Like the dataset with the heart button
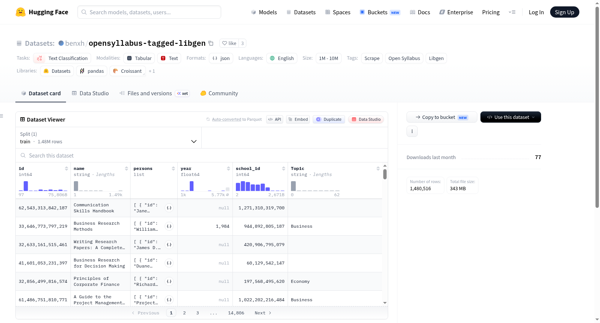600x323 pixels. (229, 43)
